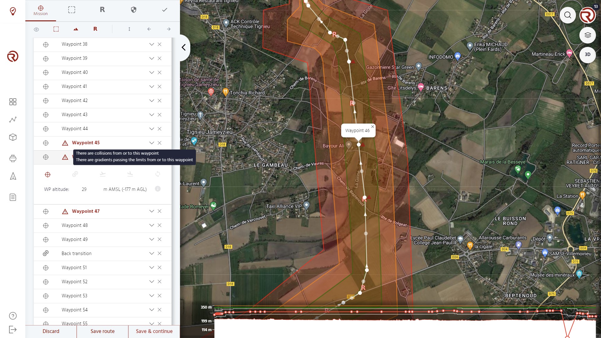Select Waypoint 51 row
601x338 pixels.
coord(103,268)
